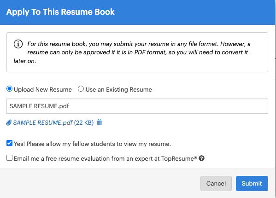Uncheck allow fellow students to view resume

pos(10,143)
